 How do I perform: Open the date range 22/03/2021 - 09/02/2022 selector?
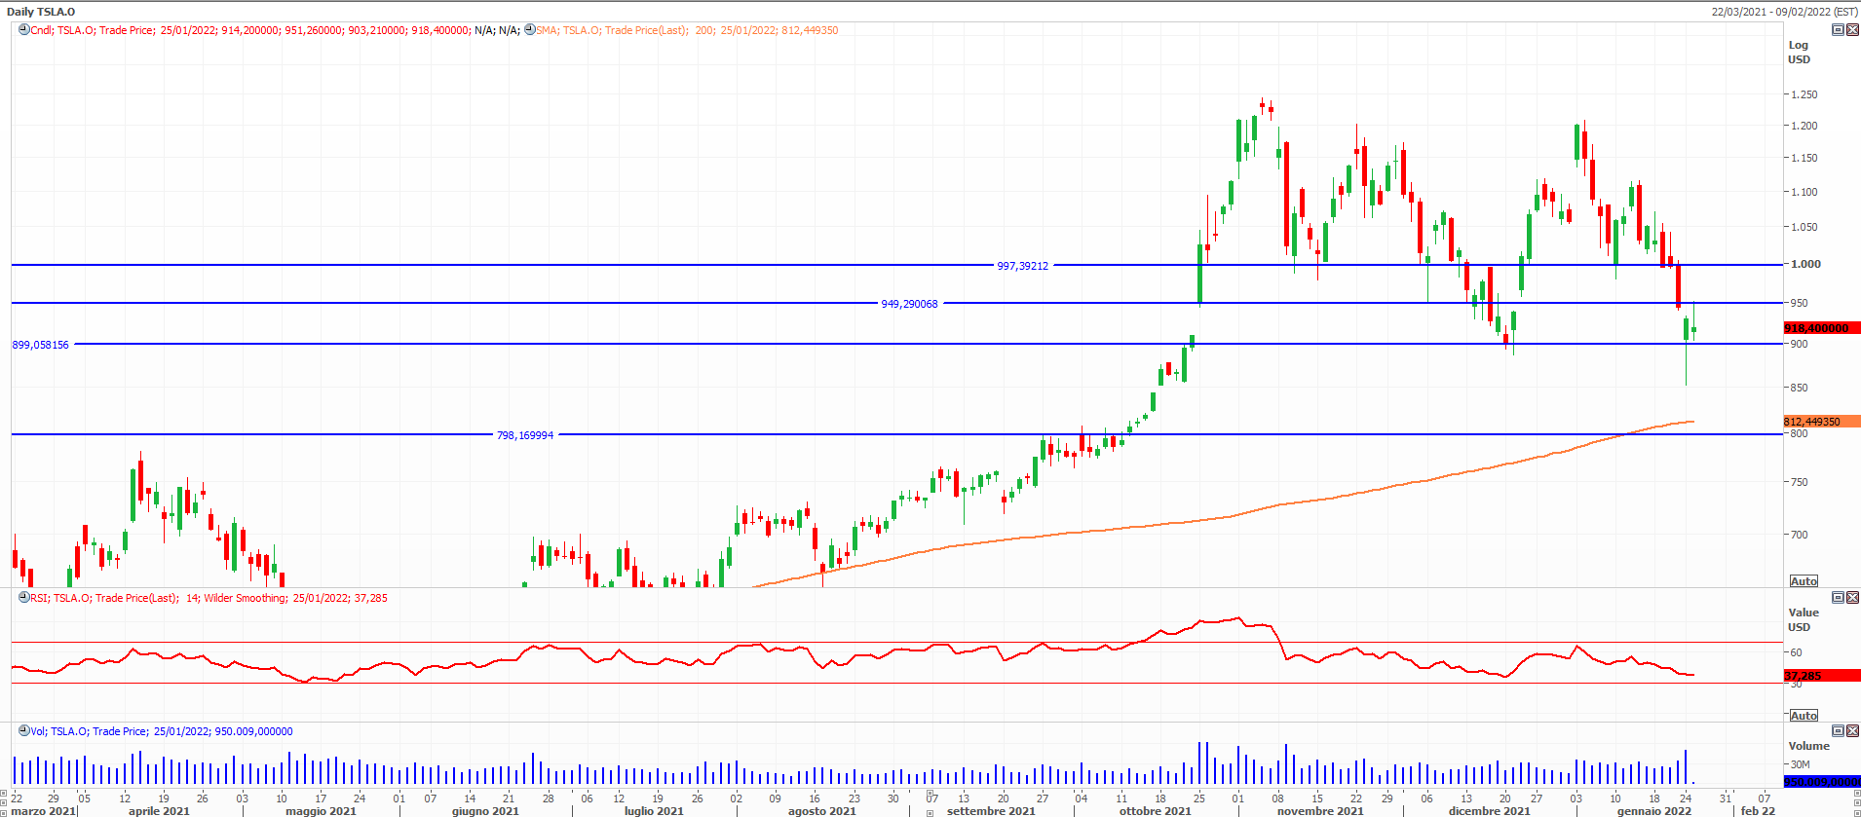(1784, 12)
